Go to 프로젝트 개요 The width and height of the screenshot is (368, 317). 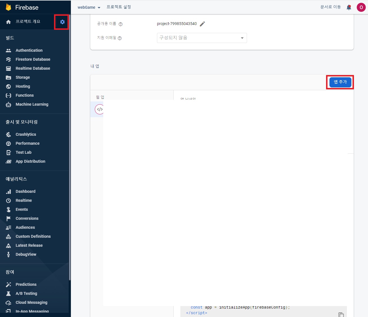(x=28, y=22)
